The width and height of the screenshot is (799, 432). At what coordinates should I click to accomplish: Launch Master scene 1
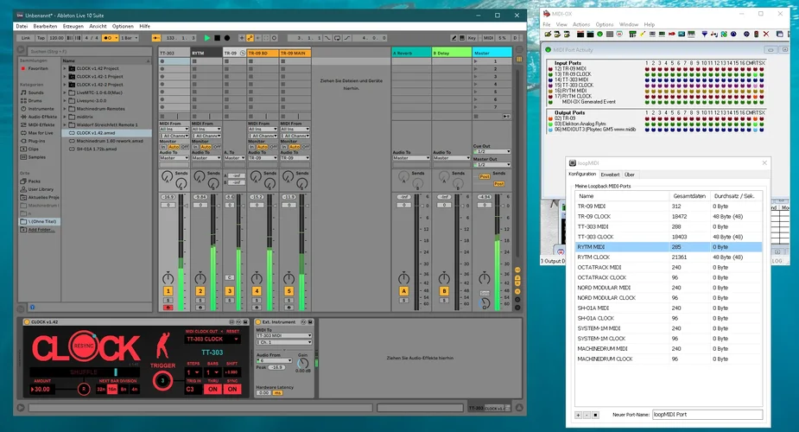click(x=476, y=61)
